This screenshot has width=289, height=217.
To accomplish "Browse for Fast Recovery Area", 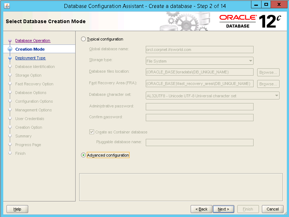I will pos(268,84).
